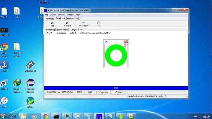Click the Read Flag column header
Screen dimensions: 212x119
[50, 29]
